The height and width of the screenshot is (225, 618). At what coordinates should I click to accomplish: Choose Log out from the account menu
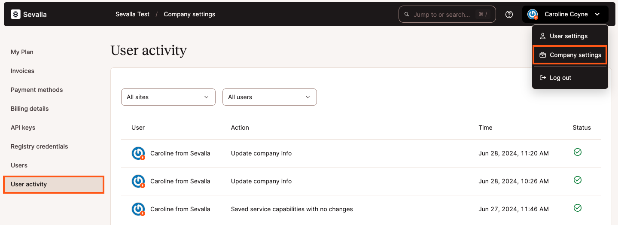point(560,78)
